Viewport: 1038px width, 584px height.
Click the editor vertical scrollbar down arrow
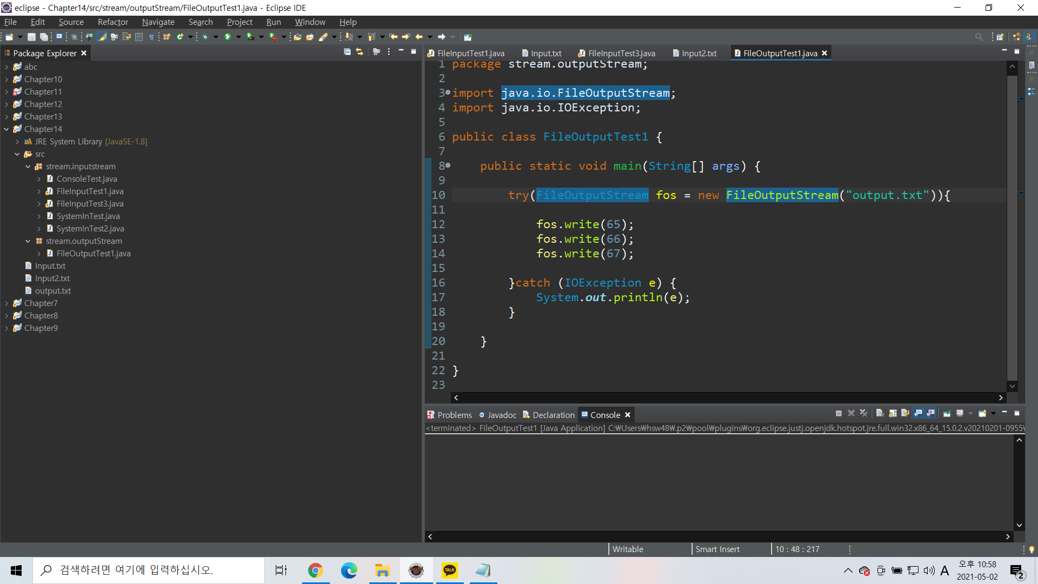[1012, 386]
